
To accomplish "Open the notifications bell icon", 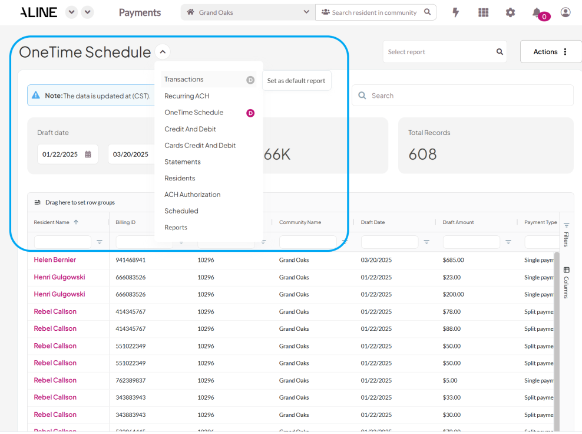I will [536, 13].
